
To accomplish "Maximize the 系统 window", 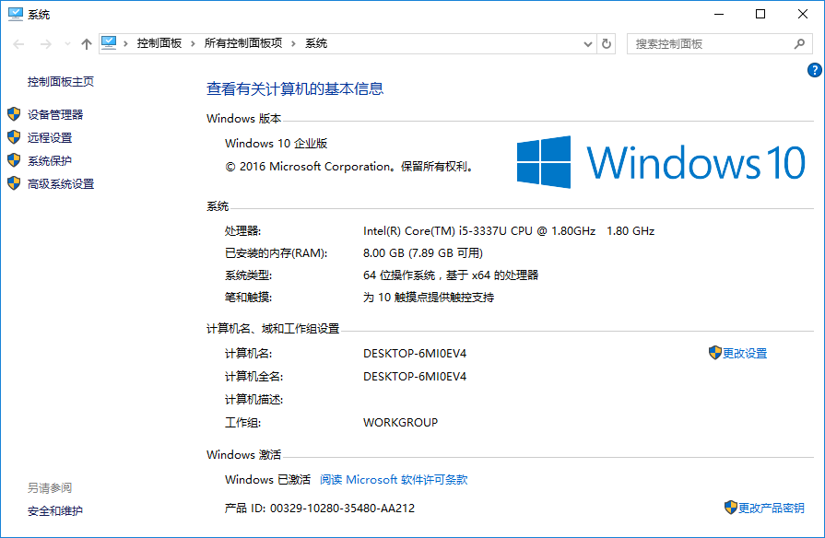I will pyautogui.click(x=760, y=14).
